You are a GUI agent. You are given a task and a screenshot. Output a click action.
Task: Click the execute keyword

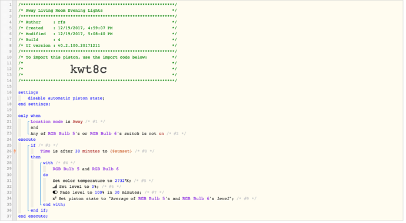(x=26, y=140)
